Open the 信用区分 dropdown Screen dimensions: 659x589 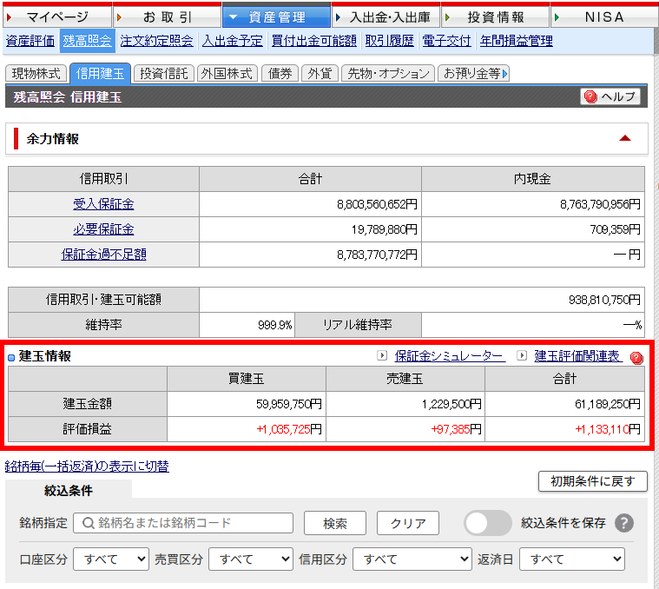click(x=412, y=559)
